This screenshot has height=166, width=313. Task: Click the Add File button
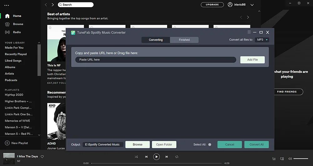pos(253,60)
